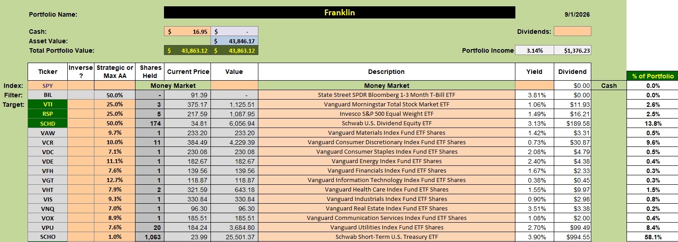The height and width of the screenshot is (242, 678).
Task: Click the VDE ticker cell
Action: pyautogui.click(x=47, y=161)
